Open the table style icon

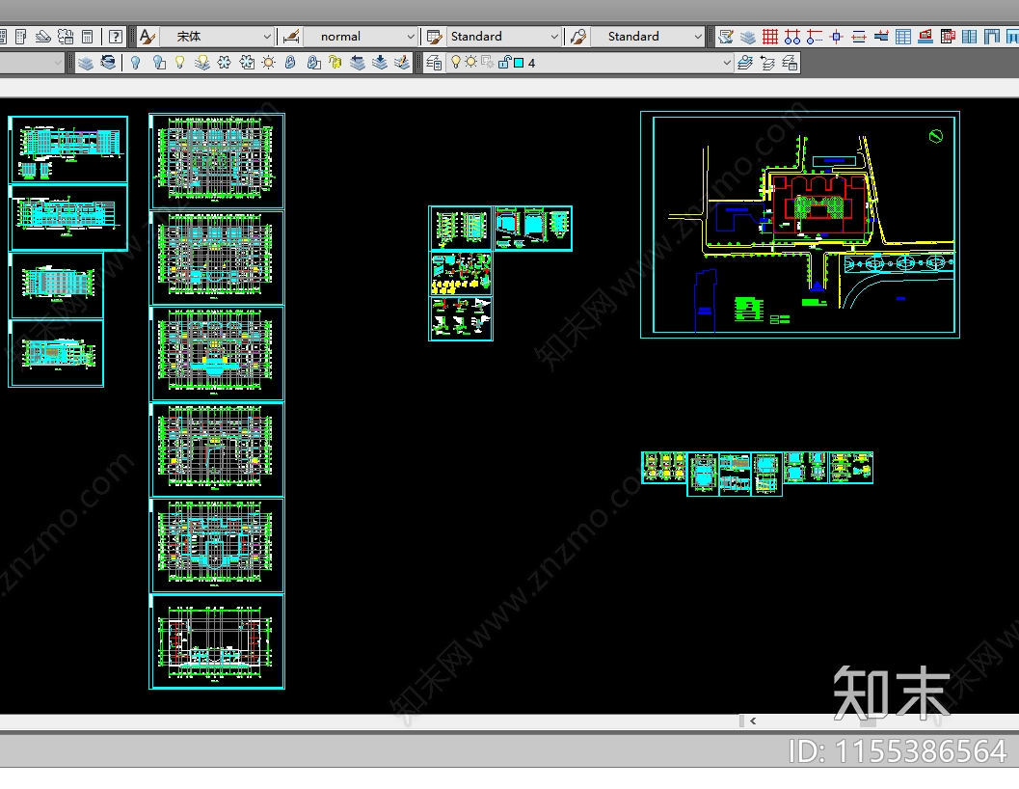pyautogui.click(x=434, y=37)
